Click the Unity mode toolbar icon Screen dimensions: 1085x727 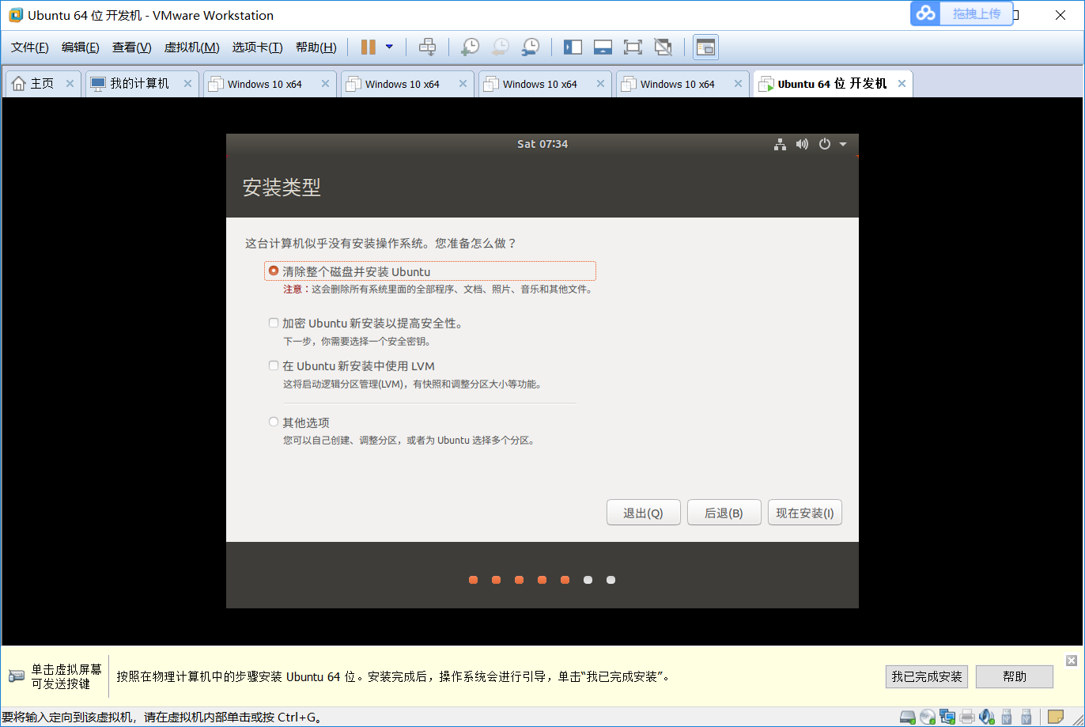click(x=663, y=47)
